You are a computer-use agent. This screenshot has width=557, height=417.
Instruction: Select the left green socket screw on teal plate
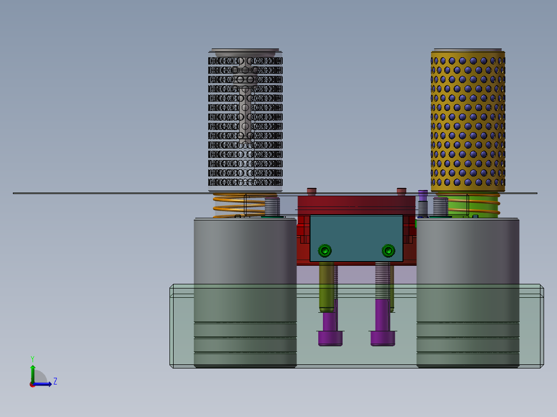[324, 250]
